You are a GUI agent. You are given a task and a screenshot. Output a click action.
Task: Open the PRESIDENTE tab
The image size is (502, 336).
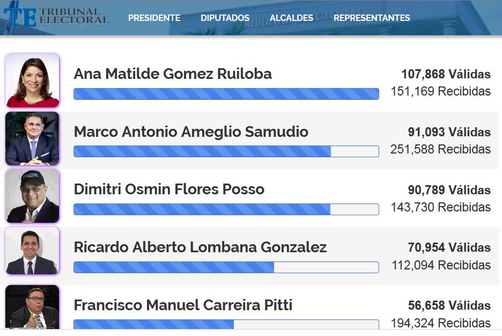pos(154,18)
